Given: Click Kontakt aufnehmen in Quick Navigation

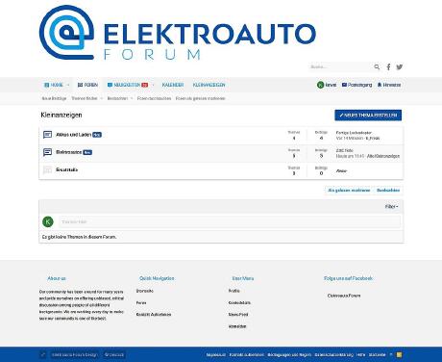Looking at the screenshot, I should (x=154, y=315).
